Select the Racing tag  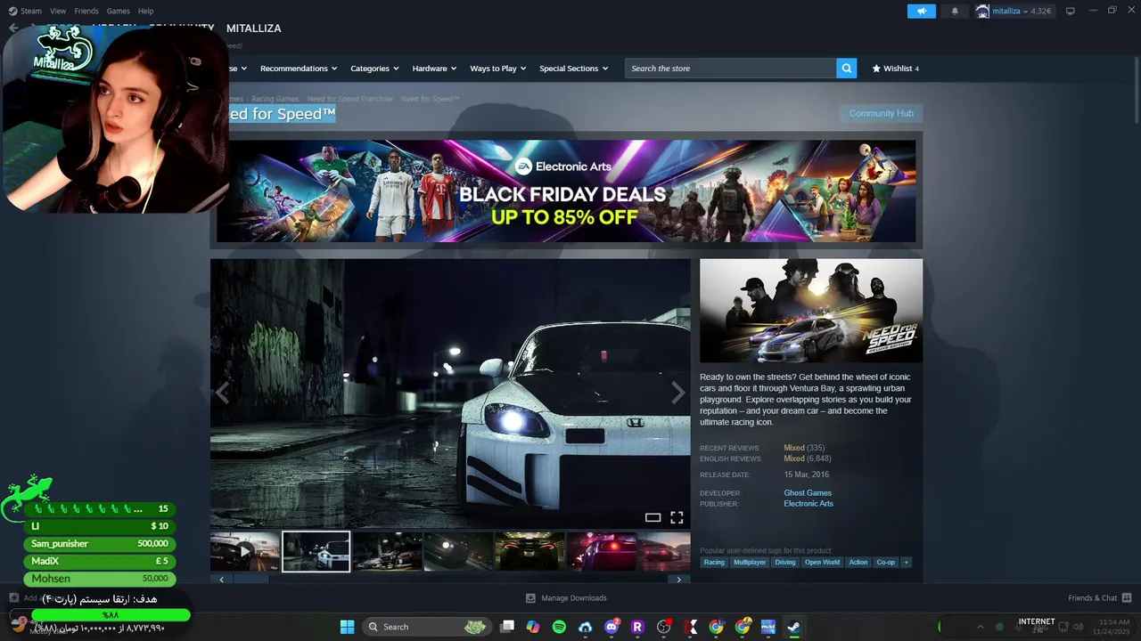tap(714, 562)
